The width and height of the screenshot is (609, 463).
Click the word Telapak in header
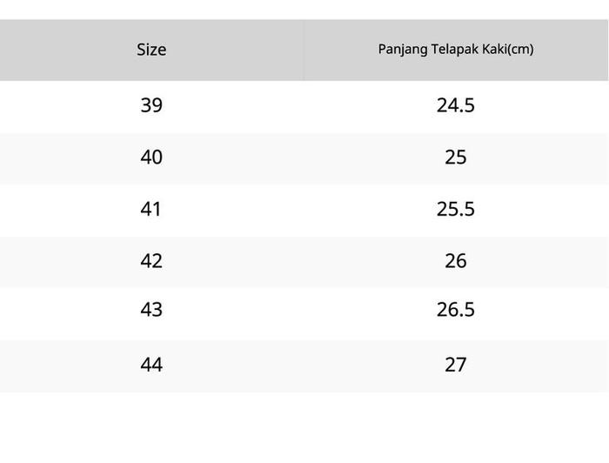[452, 49]
